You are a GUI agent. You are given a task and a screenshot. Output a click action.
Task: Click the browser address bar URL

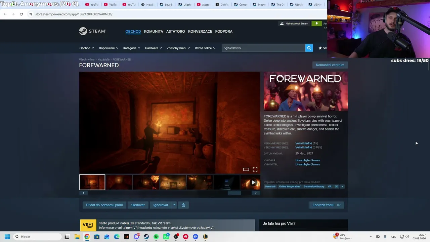point(74,14)
